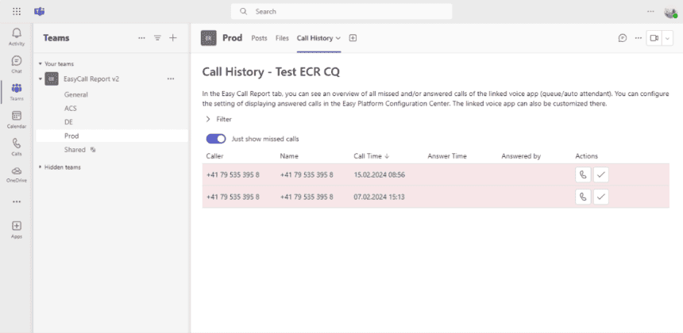This screenshot has height=333, width=683.
Task: Collapse EasyCall Report v2 team
Action: pos(40,78)
